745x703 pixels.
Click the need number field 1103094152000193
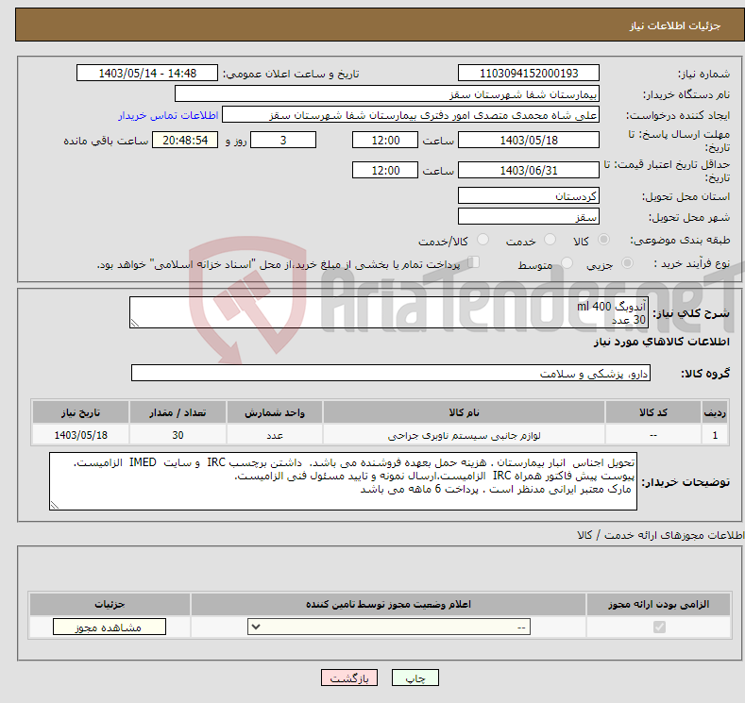(529, 73)
